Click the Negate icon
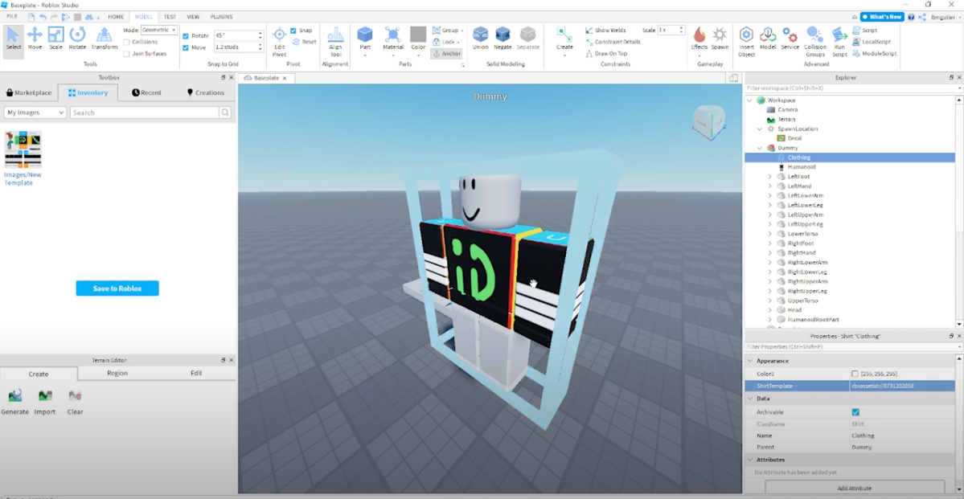Screen dimensions: 964x499 tap(503, 38)
